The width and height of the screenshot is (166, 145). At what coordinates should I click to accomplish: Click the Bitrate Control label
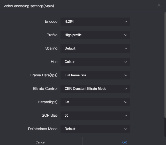(45, 88)
